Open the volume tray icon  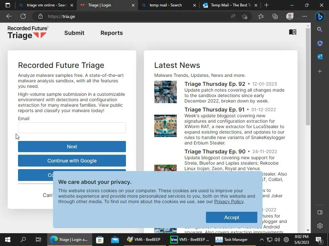(x=277, y=240)
